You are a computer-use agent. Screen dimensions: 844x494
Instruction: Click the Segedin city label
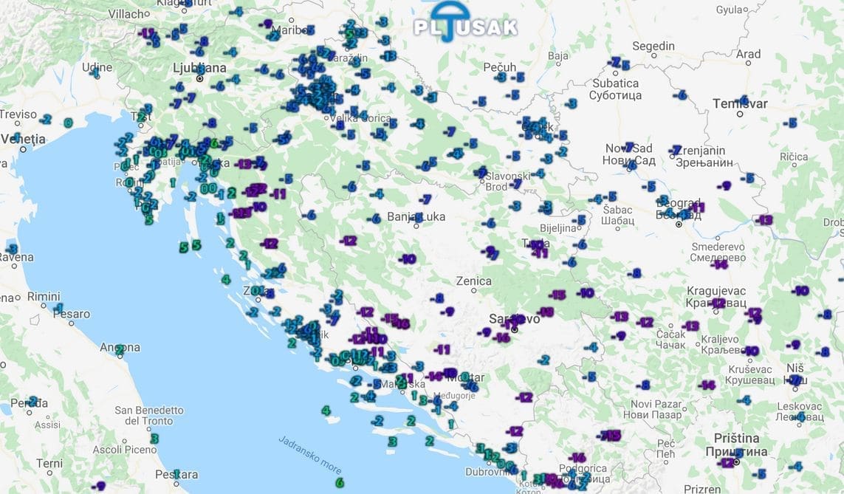coord(653,46)
